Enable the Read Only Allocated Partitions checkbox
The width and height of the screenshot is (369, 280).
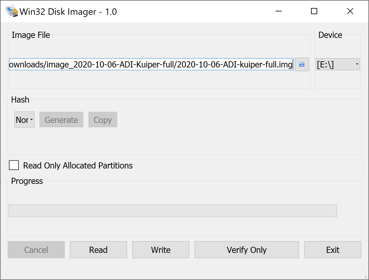click(x=14, y=165)
